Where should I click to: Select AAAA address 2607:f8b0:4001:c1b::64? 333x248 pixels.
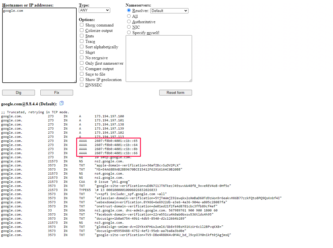[x=116, y=145]
